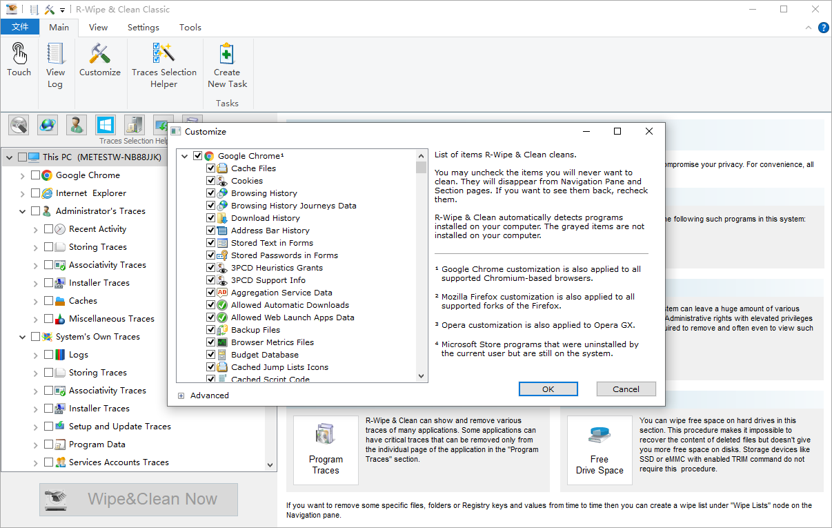Image resolution: width=832 pixels, height=528 pixels.
Task: Collapse the Google Chrome tree in dialog
Action: pyautogui.click(x=185, y=157)
